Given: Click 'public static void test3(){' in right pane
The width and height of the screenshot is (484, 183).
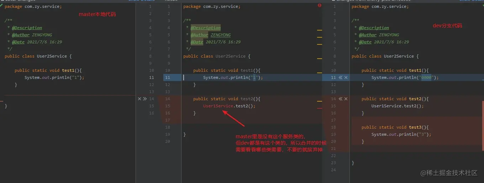Looking at the screenshot, I should [395, 127].
